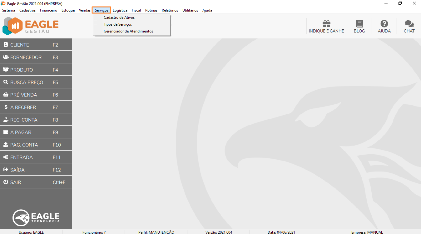This screenshot has height=234, width=421.
Task: Click the A Receber button
Action: tap(36, 107)
